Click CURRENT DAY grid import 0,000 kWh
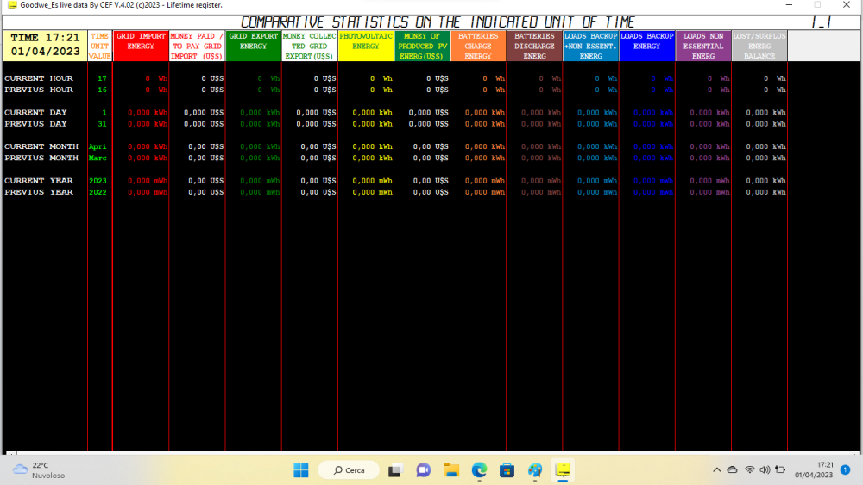Viewport: 863px width, 485px height. point(148,112)
